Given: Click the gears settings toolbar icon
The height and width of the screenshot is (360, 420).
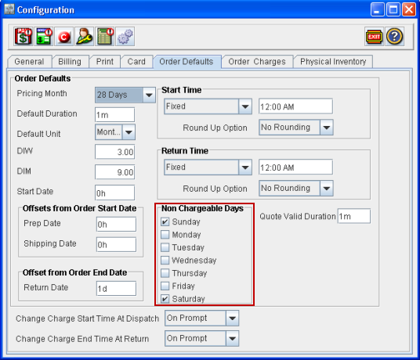Looking at the screenshot, I should [125, 36].
